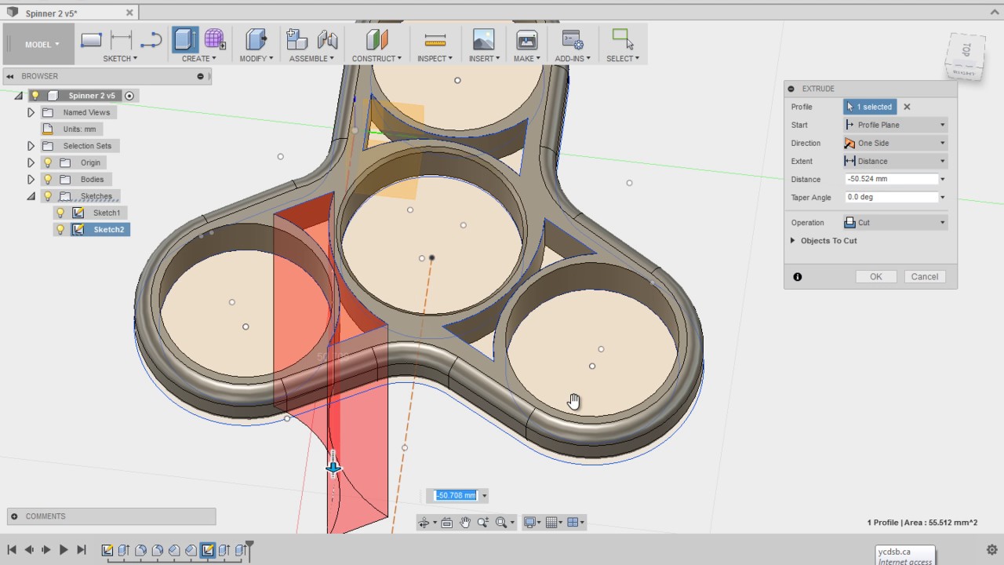Select the Create Sketch rectangle tool
This screenshot has width=1004, height=565.
pyautogui.click(x=92, y=40)
